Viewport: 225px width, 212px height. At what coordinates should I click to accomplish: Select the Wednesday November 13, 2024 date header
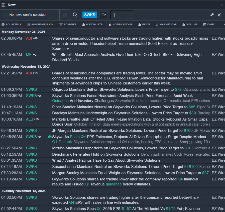point(26,67)
